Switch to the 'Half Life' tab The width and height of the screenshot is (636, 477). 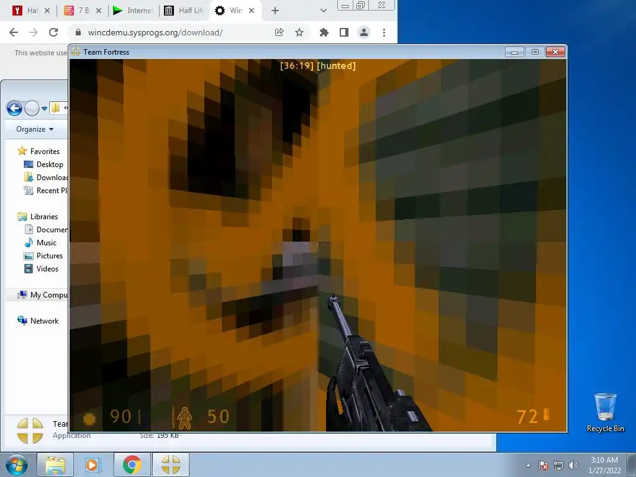(x=184, y=11)
